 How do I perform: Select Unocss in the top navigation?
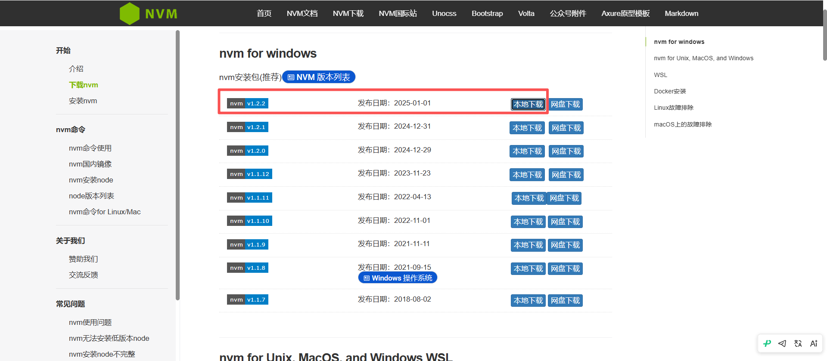(444, 13)
